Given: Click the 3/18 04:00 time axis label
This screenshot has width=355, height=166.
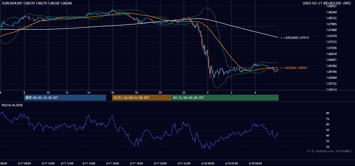Looking at the screenshot, I should click(255, 164).
